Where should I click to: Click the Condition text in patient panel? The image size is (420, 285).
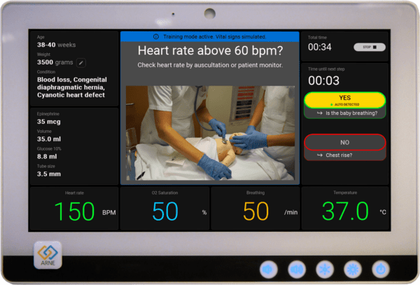pyautogui.click(x=71, y=87)
